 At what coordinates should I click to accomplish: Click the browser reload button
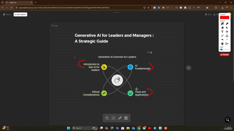(x=11, y=8)
